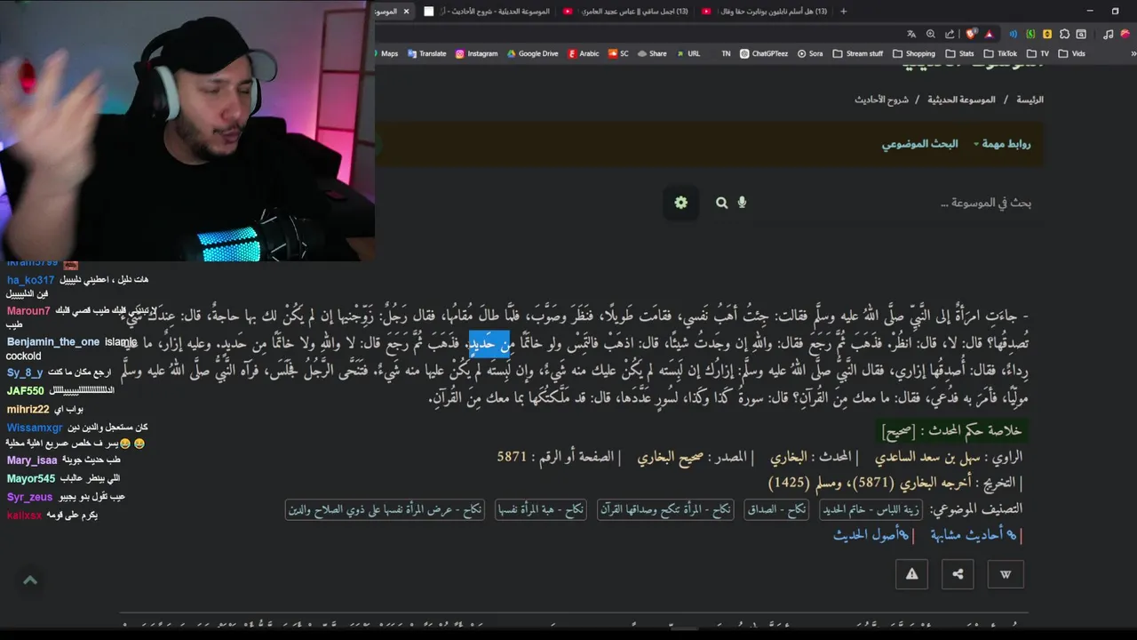Click the زينة اللباس - خاتم الحديد tag
The height and width of the screenshot is (640, 1137).
point(871,509)
